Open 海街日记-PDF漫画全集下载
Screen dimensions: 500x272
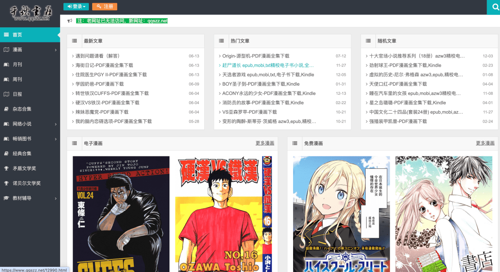104,65
